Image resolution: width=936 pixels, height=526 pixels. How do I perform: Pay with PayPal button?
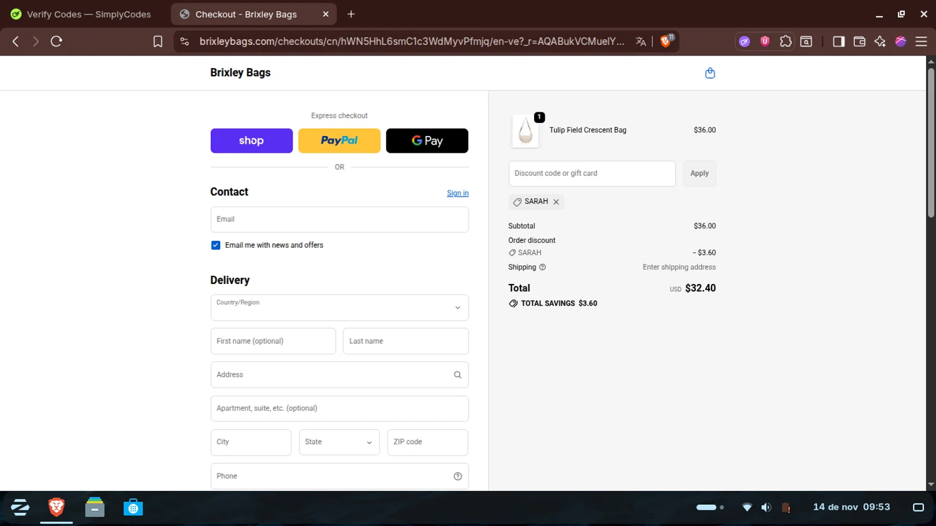[339, 141]
